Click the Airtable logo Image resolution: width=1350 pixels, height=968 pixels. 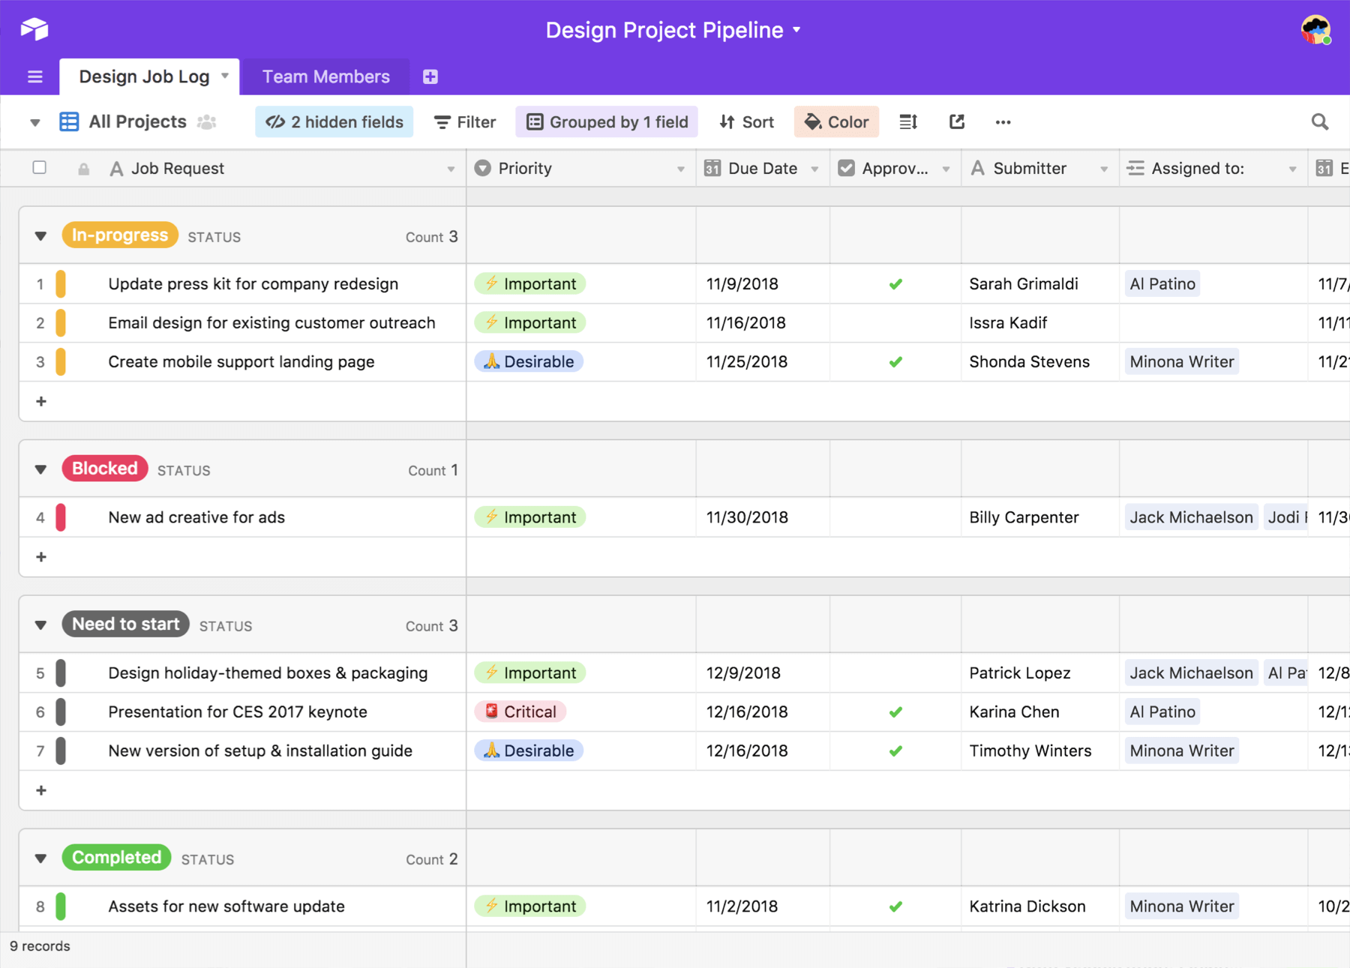[x=34, y=29]
